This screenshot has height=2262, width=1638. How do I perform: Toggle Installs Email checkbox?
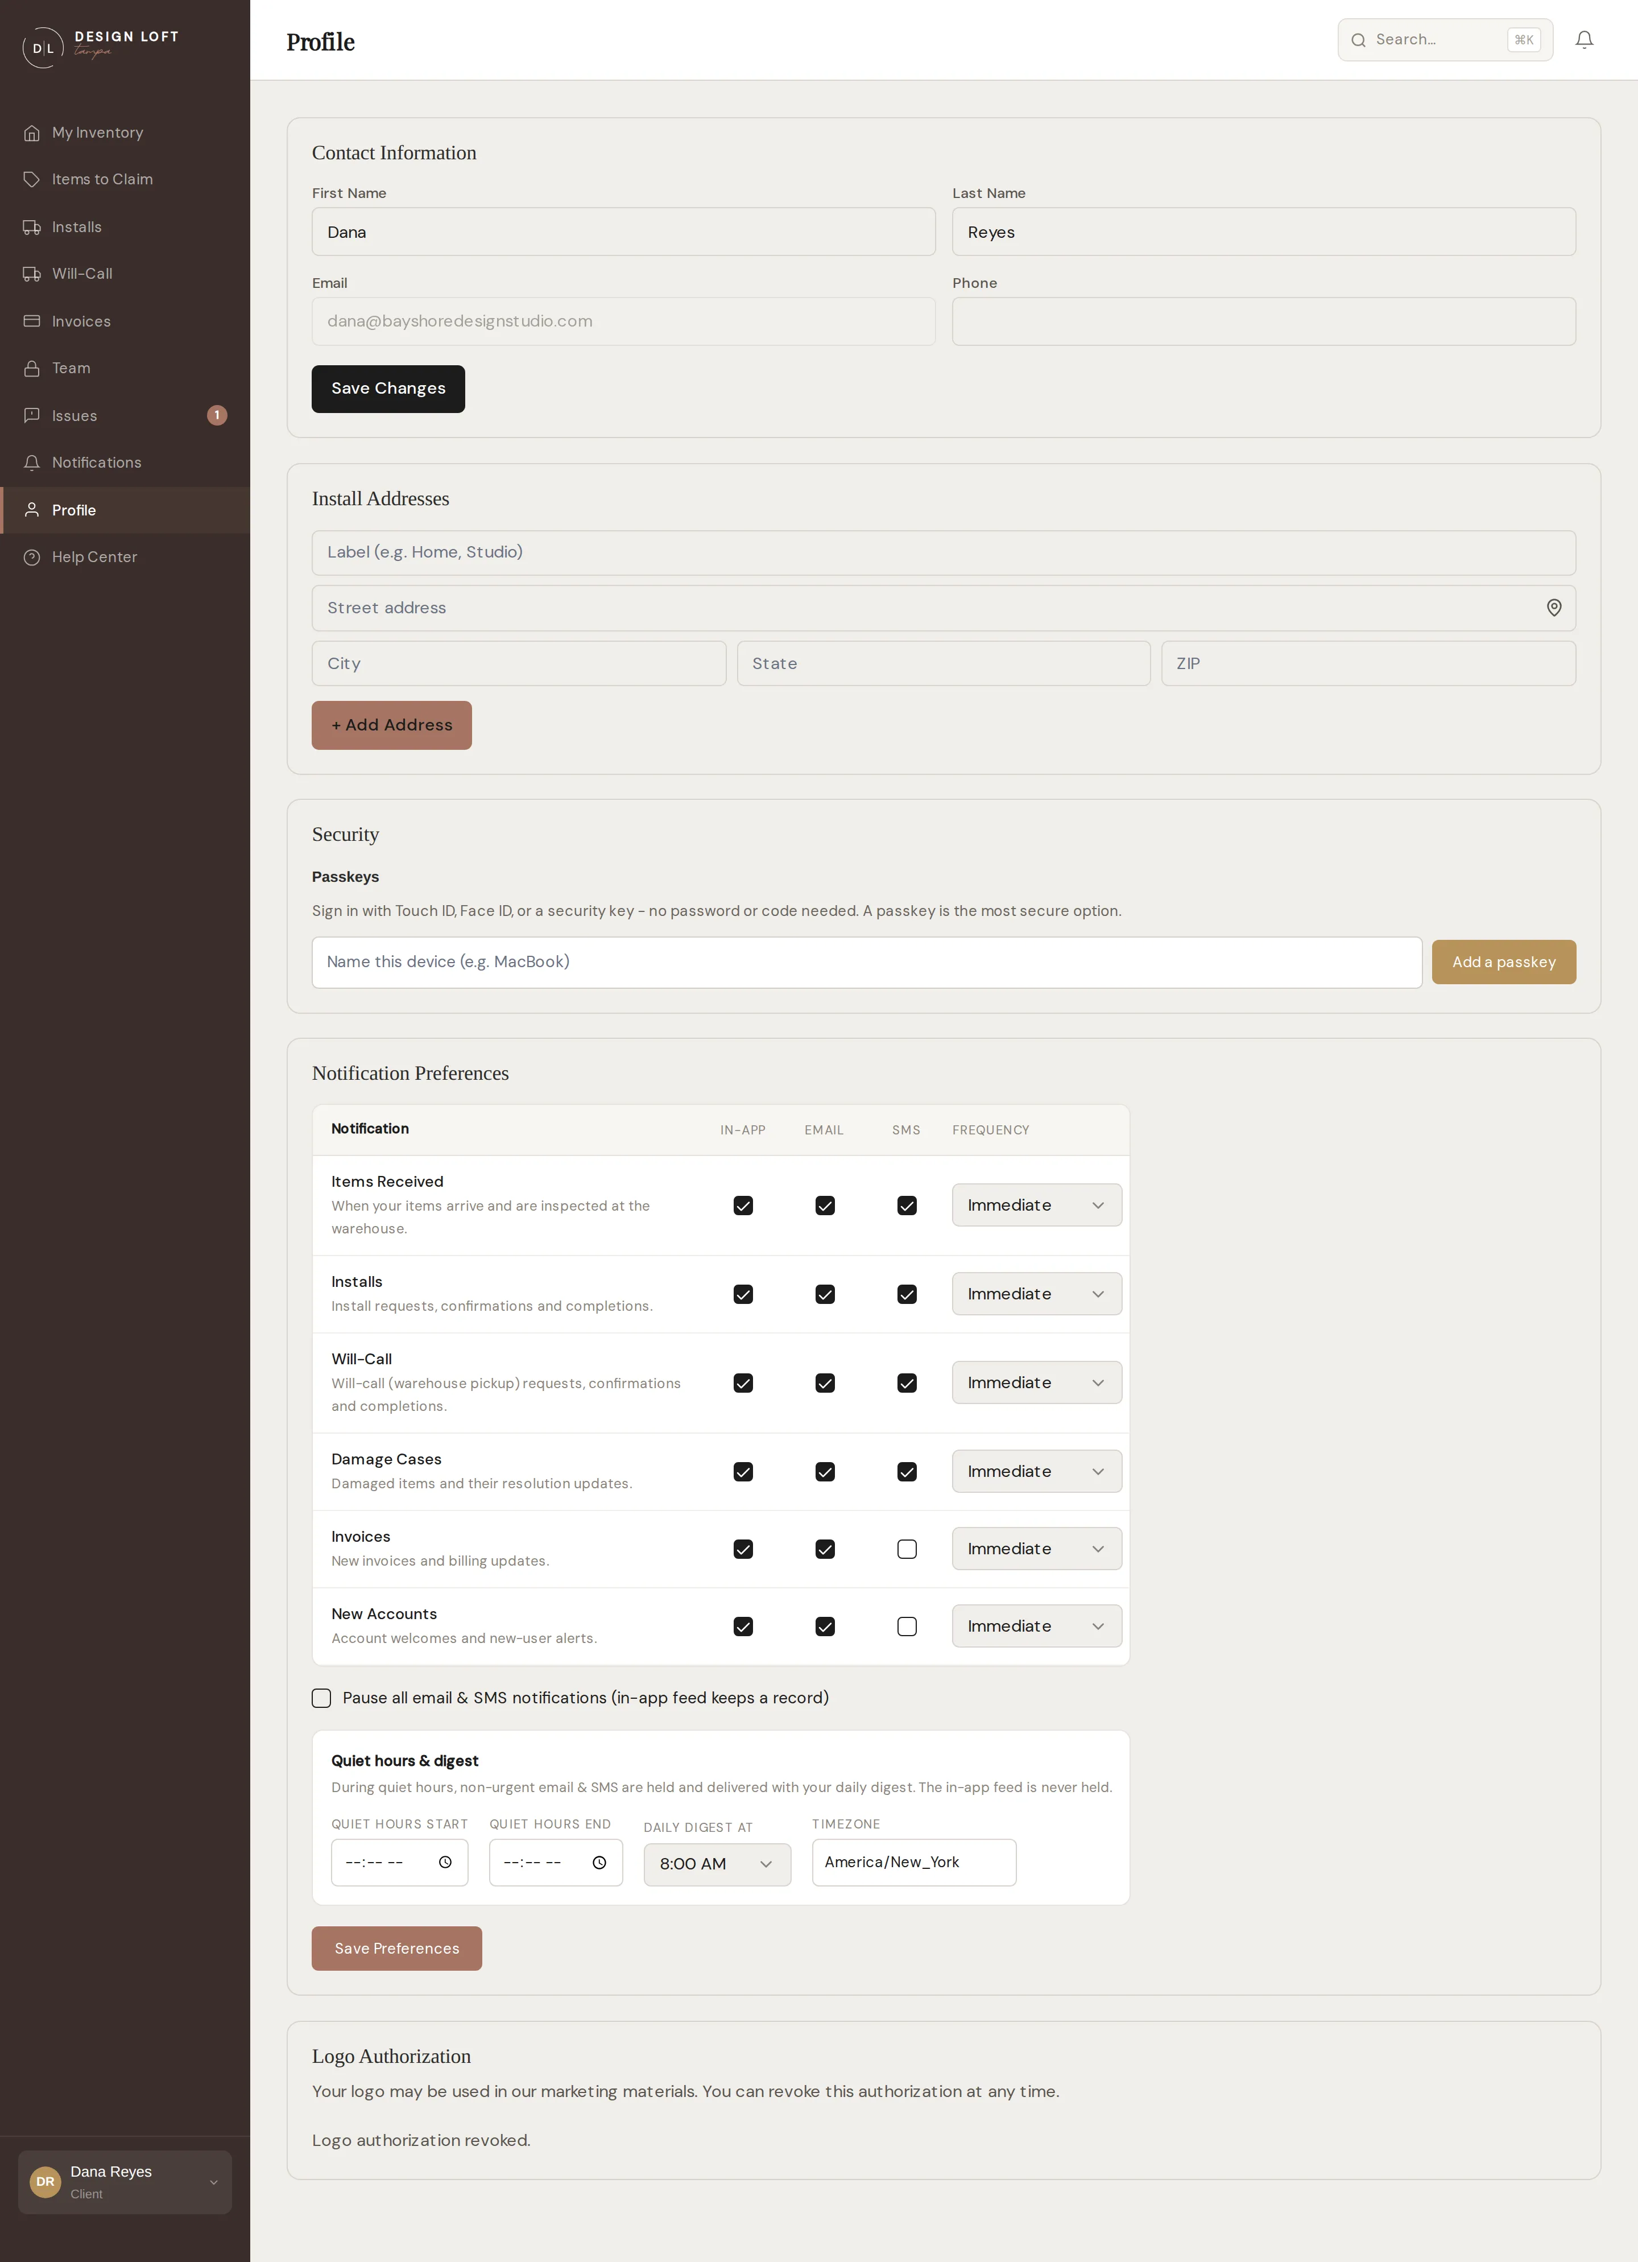click(825, 1294)
